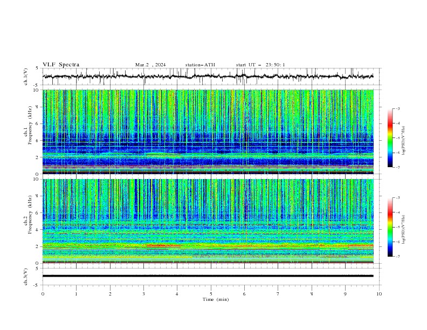Image resolution: width=427 pixels, height=330 pixels.
Task: Click the ch.3 flat black voltage trace
Action: [208, 276]
